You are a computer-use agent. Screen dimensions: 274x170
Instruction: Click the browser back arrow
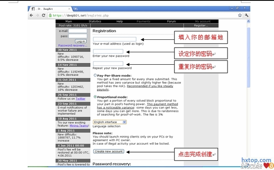coord(32,15)
